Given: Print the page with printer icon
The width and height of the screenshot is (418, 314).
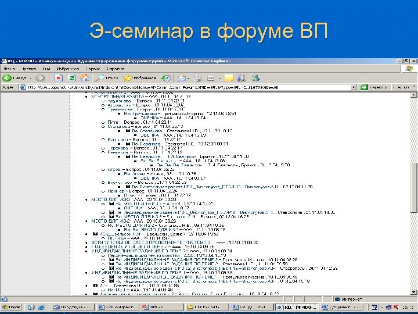Looking at the screenshot, I should (198, 78).
